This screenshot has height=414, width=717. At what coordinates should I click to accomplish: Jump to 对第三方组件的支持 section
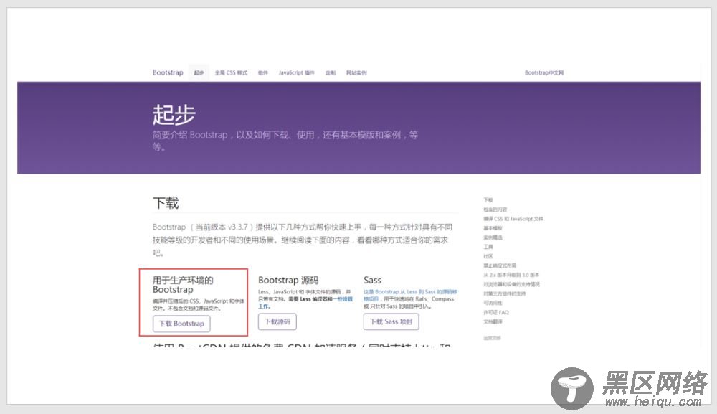pyautogui.click(x=504, y=293)
